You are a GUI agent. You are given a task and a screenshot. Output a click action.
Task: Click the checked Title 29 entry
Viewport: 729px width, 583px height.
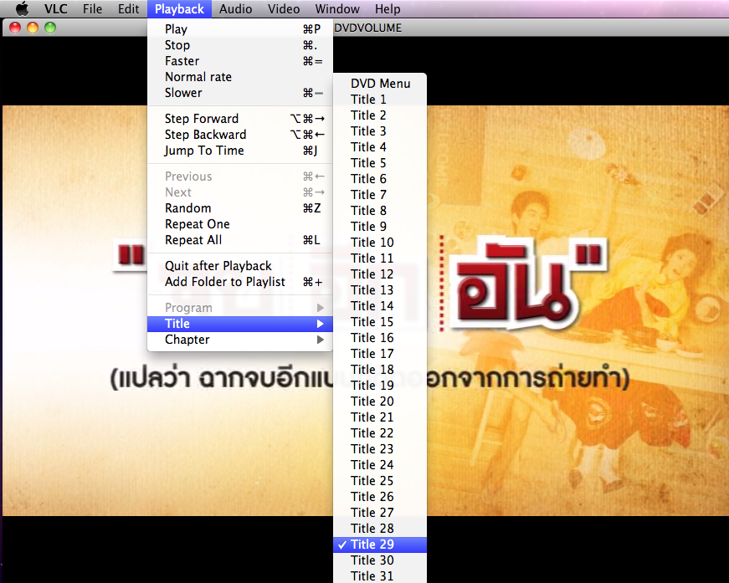[x=380, y=545]
